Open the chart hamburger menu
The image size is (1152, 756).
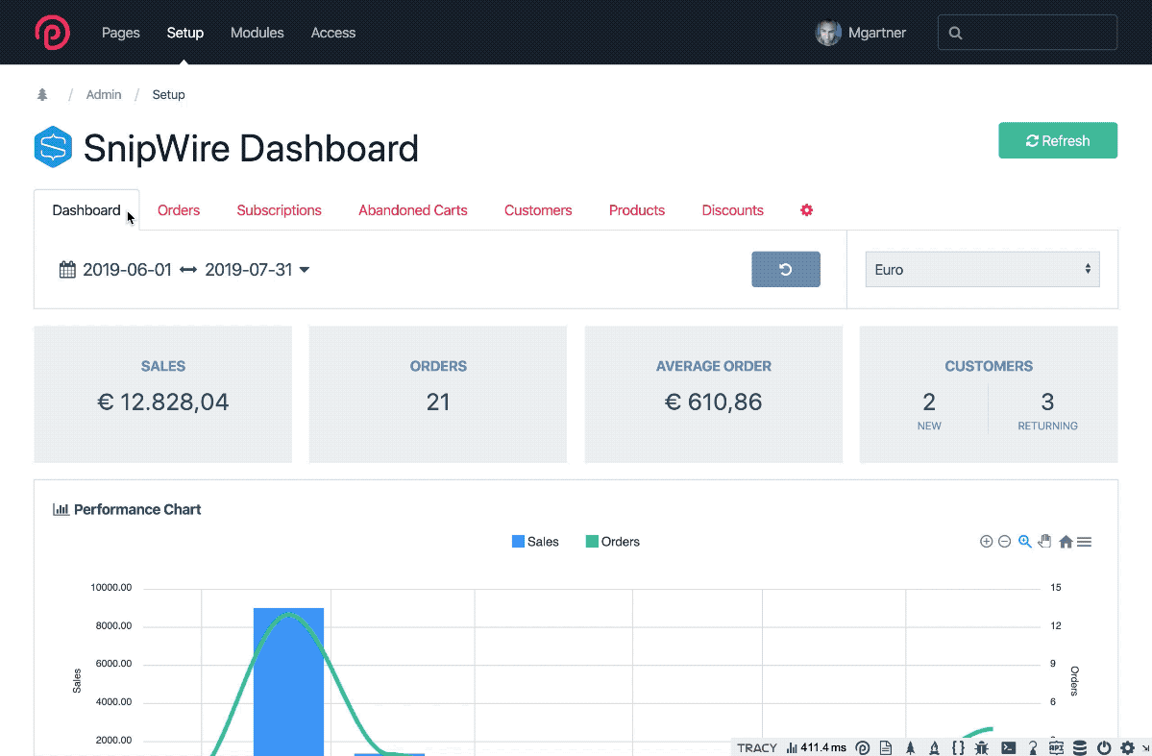point(1085,542)
